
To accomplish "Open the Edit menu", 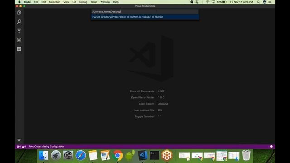I will click(43, 2).
